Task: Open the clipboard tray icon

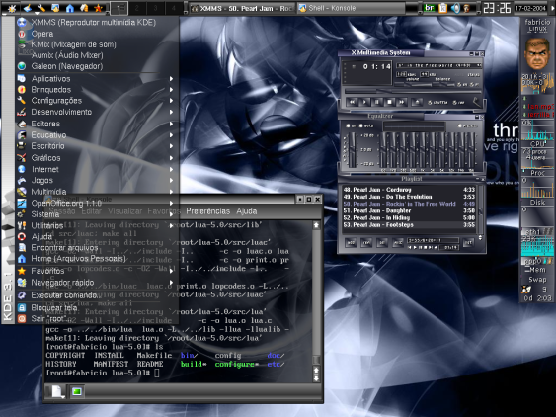Action: 442,8
